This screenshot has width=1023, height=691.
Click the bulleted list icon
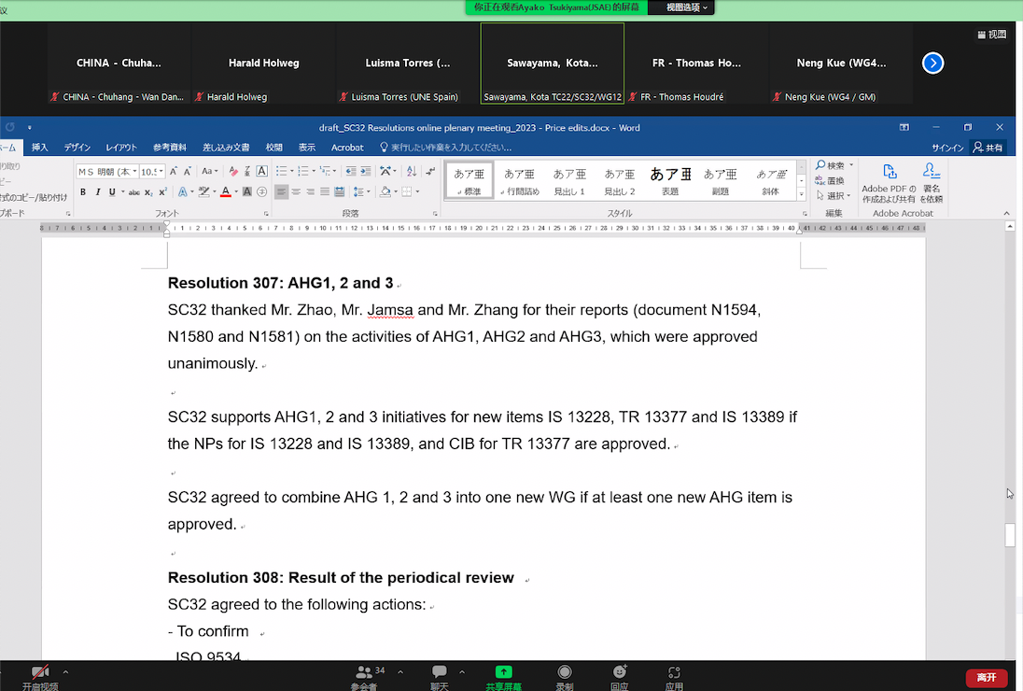[x=282, y=171]
